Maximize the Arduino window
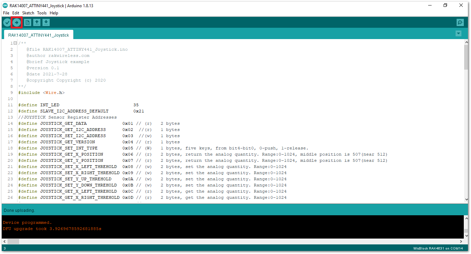471x254 pixels. click(445, 5)
